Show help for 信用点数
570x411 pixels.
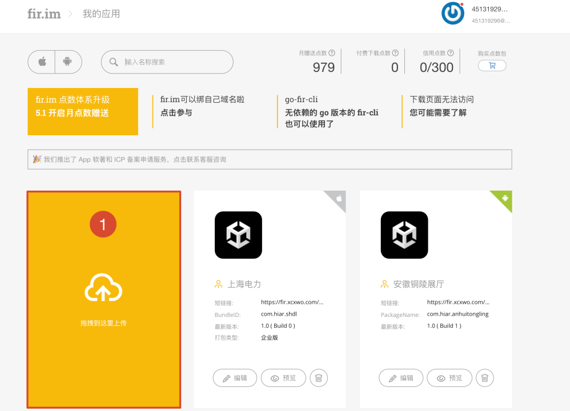coord(451,53)
